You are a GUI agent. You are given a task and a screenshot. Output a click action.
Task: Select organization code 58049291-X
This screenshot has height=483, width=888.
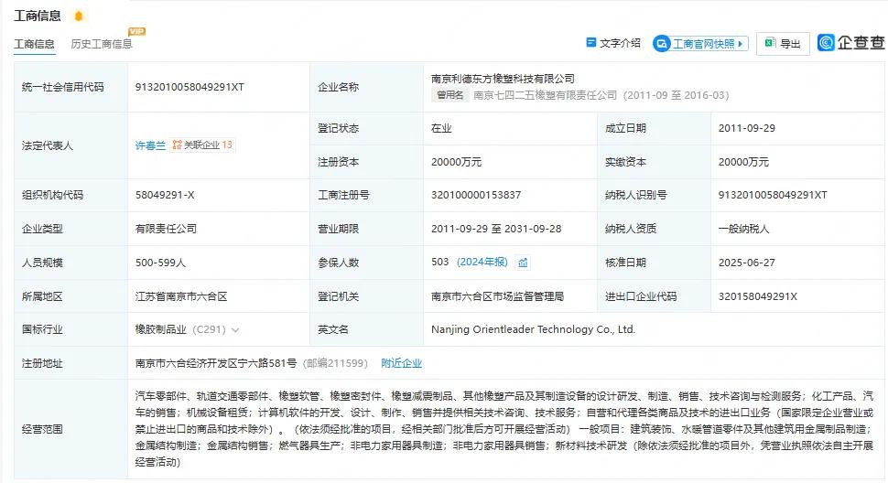click(165, 195)
